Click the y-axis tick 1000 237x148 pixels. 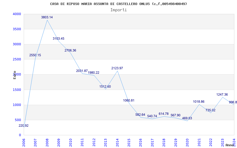tap(16, 105)
